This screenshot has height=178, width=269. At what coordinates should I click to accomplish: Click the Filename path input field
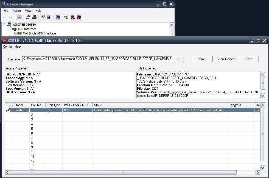point(97,59)
